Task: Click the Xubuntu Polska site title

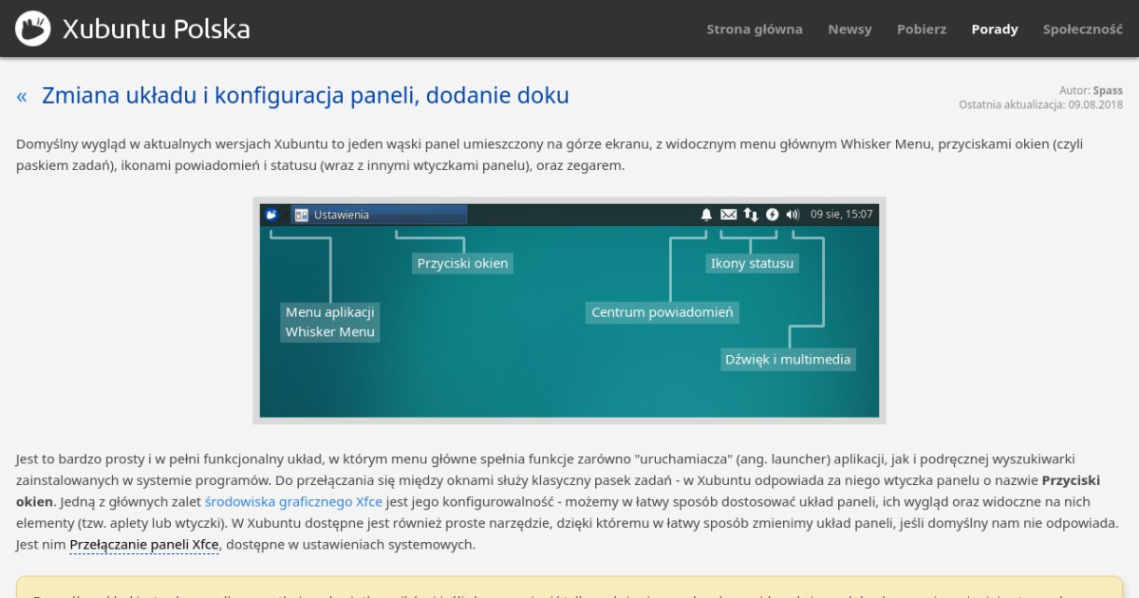Action: tap(156, 28)
